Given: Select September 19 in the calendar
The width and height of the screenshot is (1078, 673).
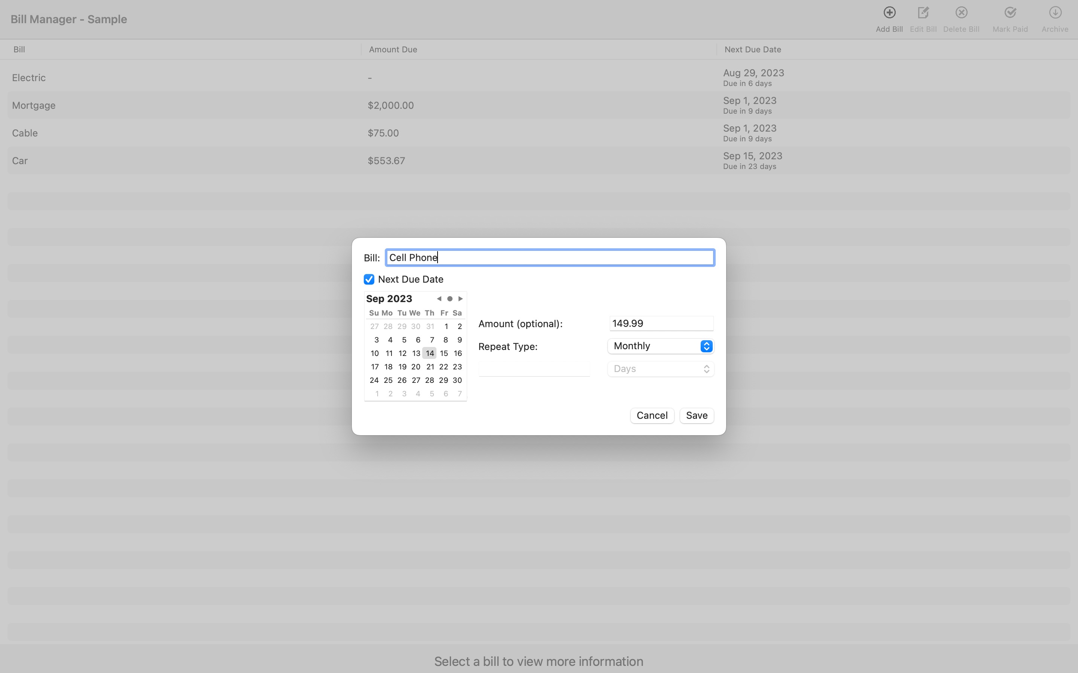Looking at the screenshot, I should pos(402,367).
